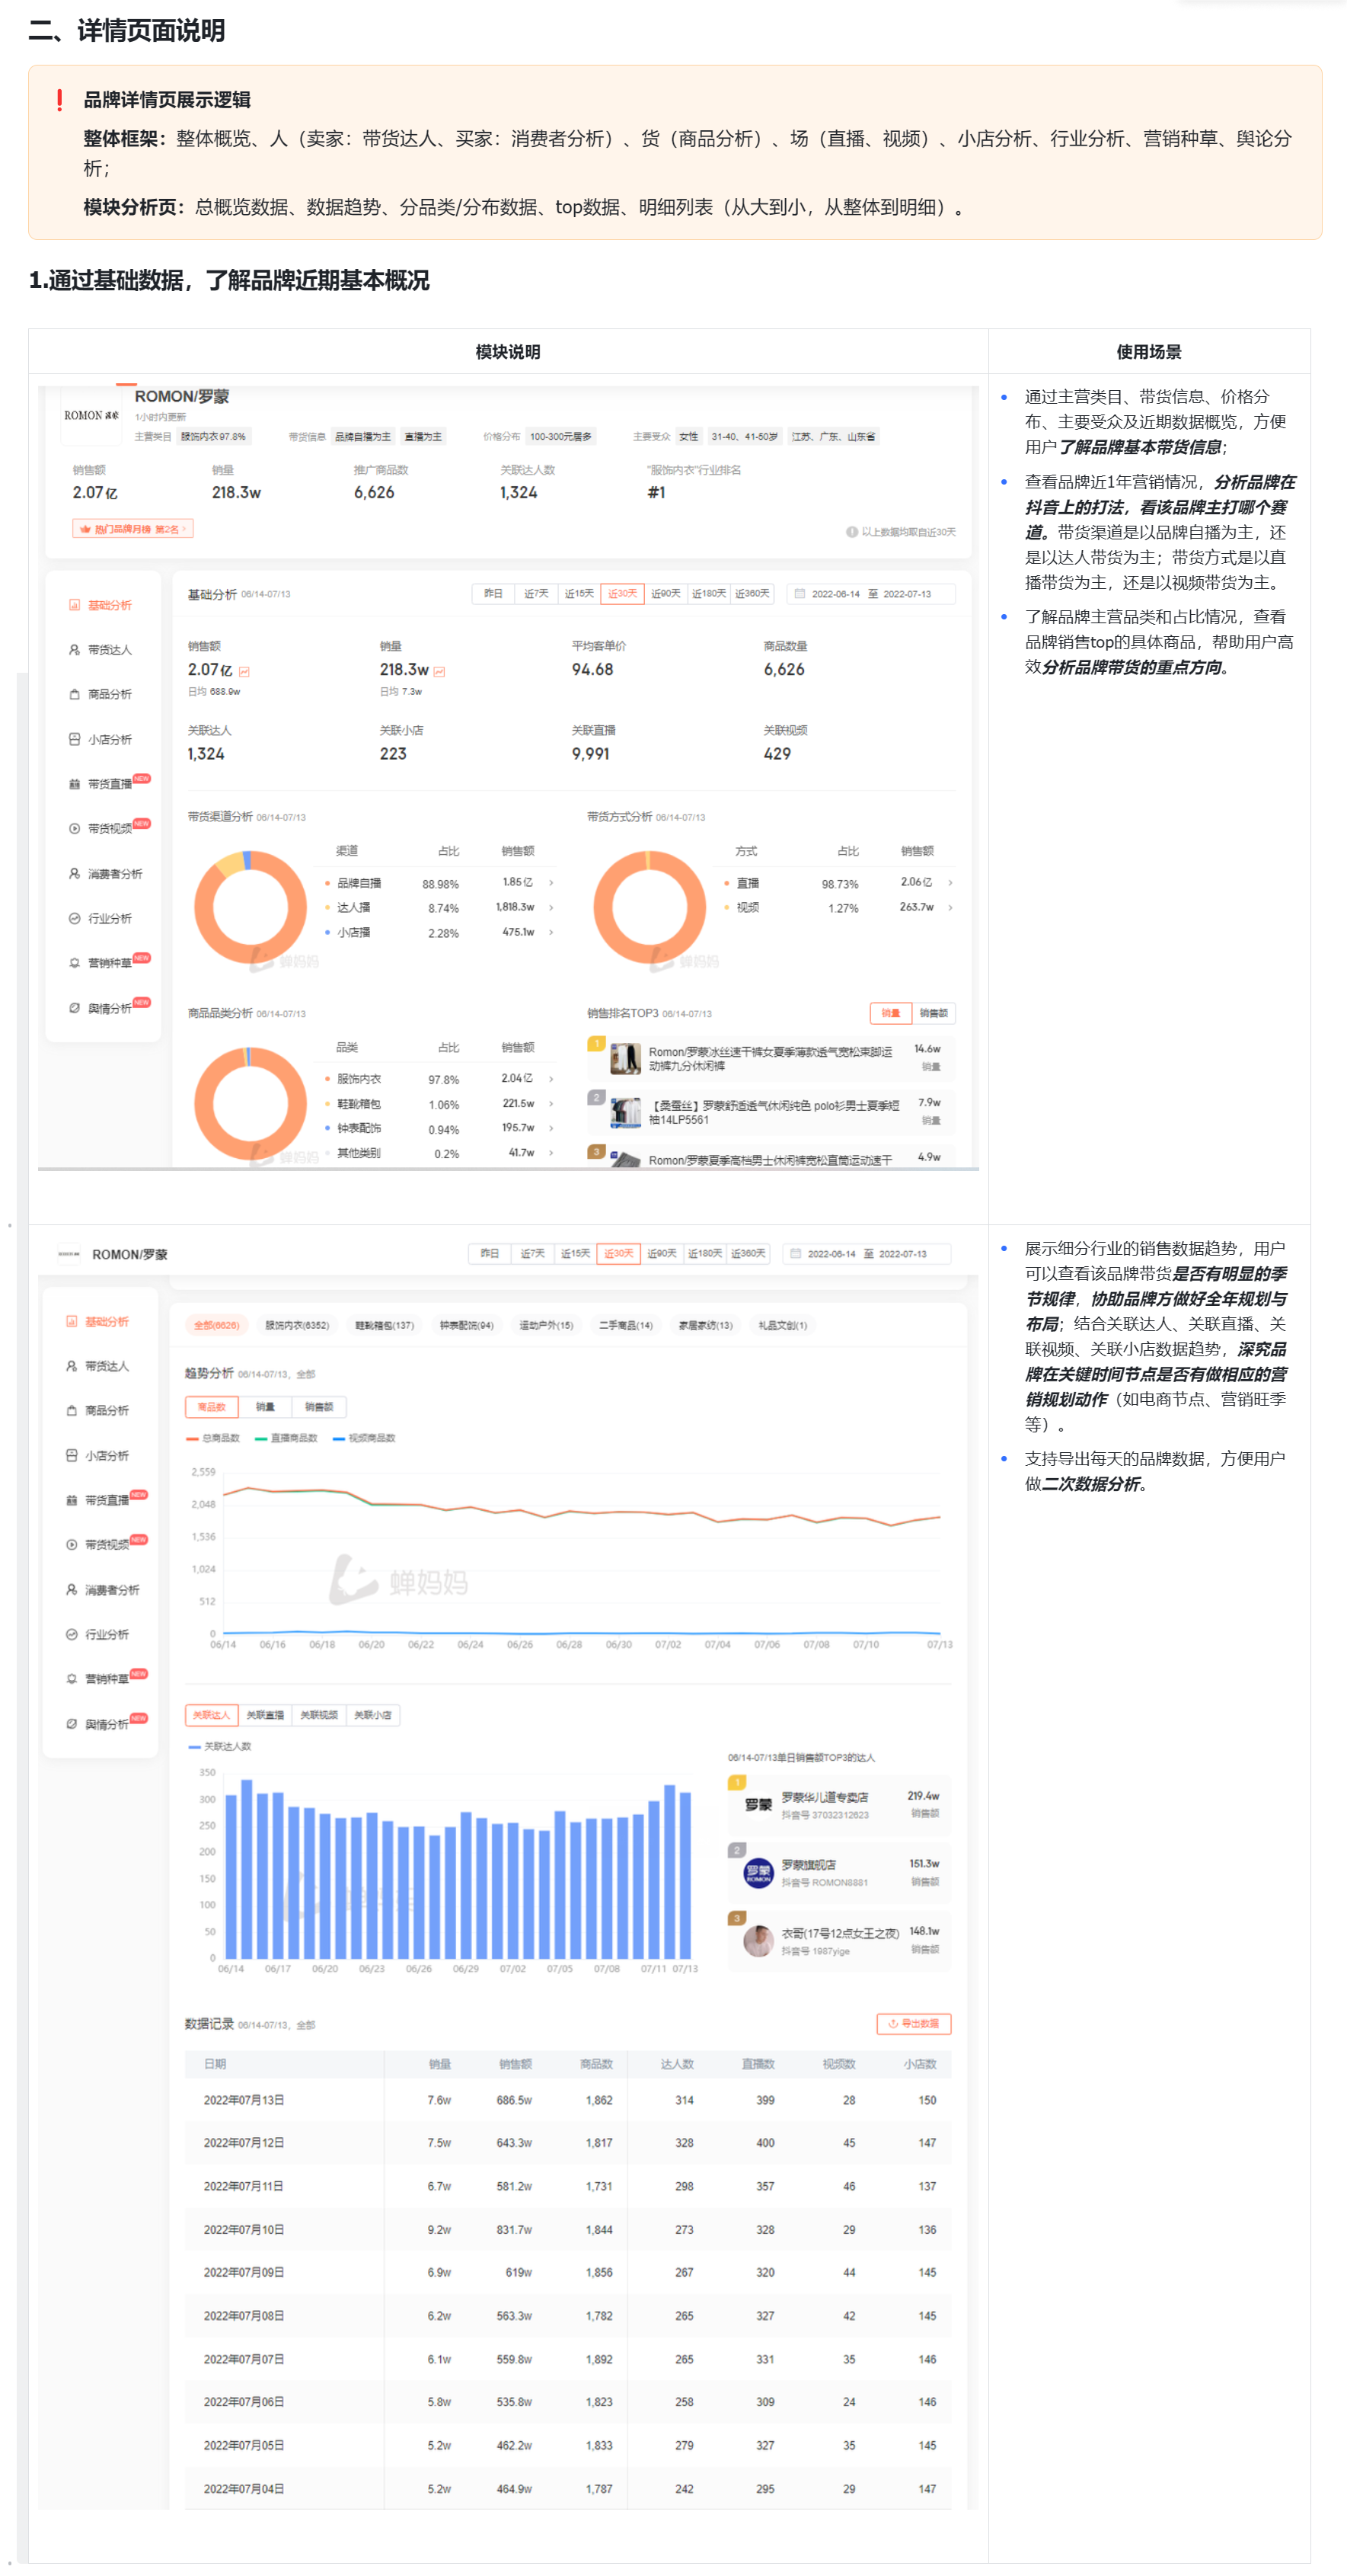Select 关联直播 chart option
1347x2576 pixels.
265,1715
